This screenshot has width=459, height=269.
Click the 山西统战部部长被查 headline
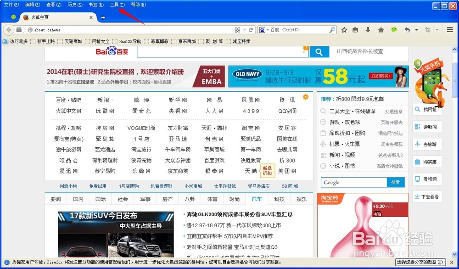click(360, 51)
